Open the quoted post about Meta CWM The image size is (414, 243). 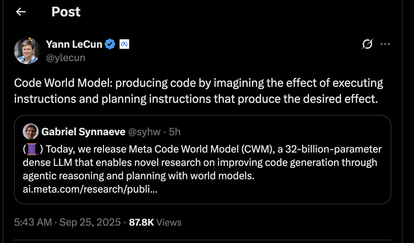click(x=202, y=160)
